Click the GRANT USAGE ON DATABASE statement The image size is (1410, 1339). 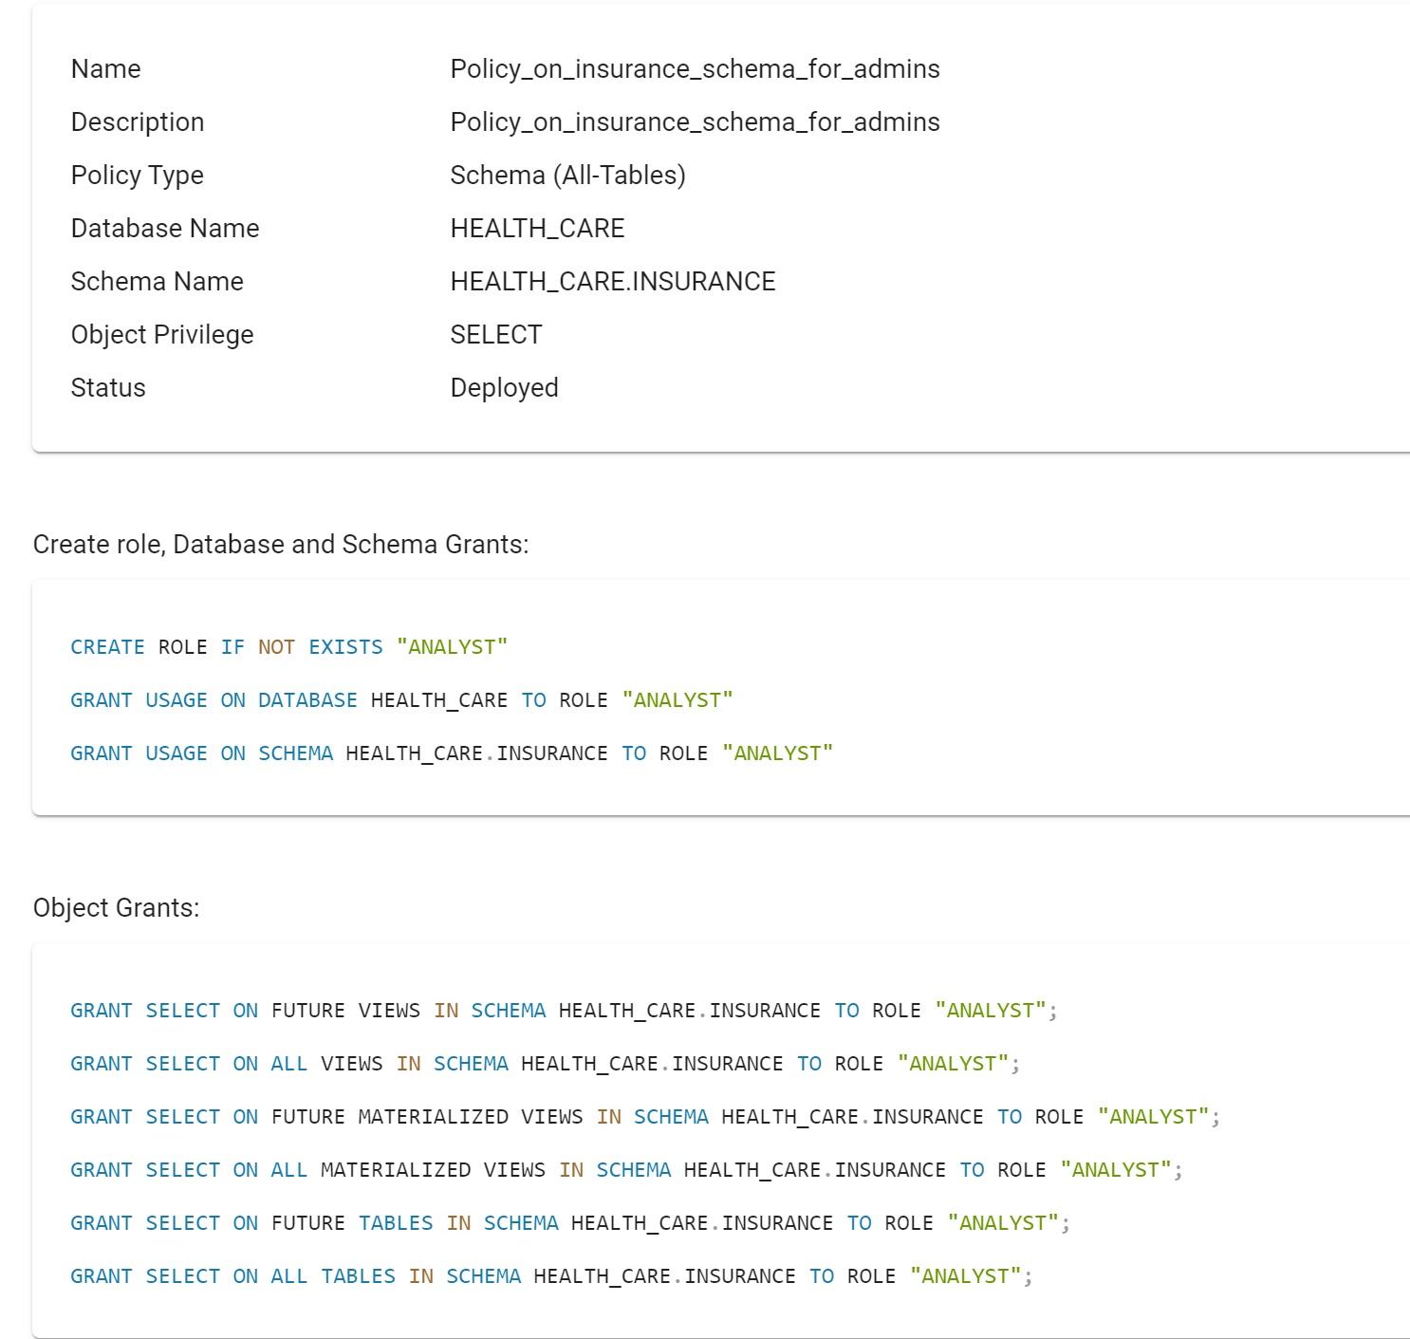[x=402, y=700]
